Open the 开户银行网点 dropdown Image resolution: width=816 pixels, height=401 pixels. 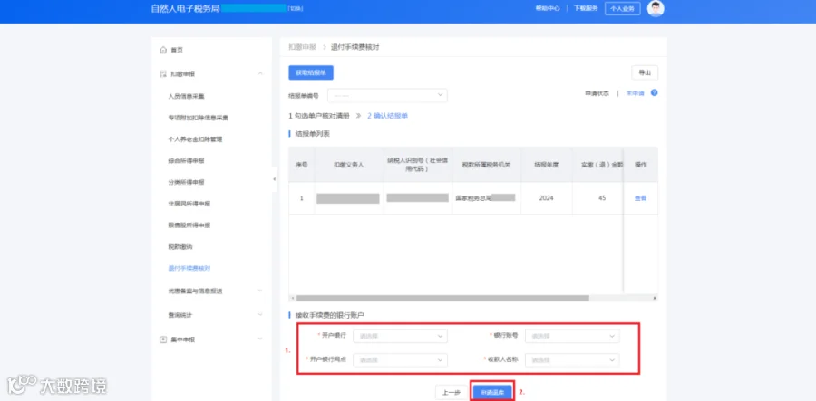click(x=400, y=360)
